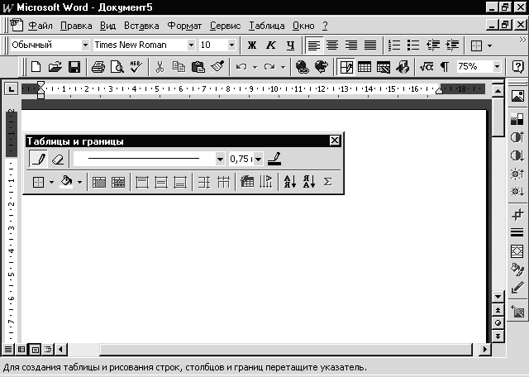Toggle underline formatting Ч

(290, 45)
